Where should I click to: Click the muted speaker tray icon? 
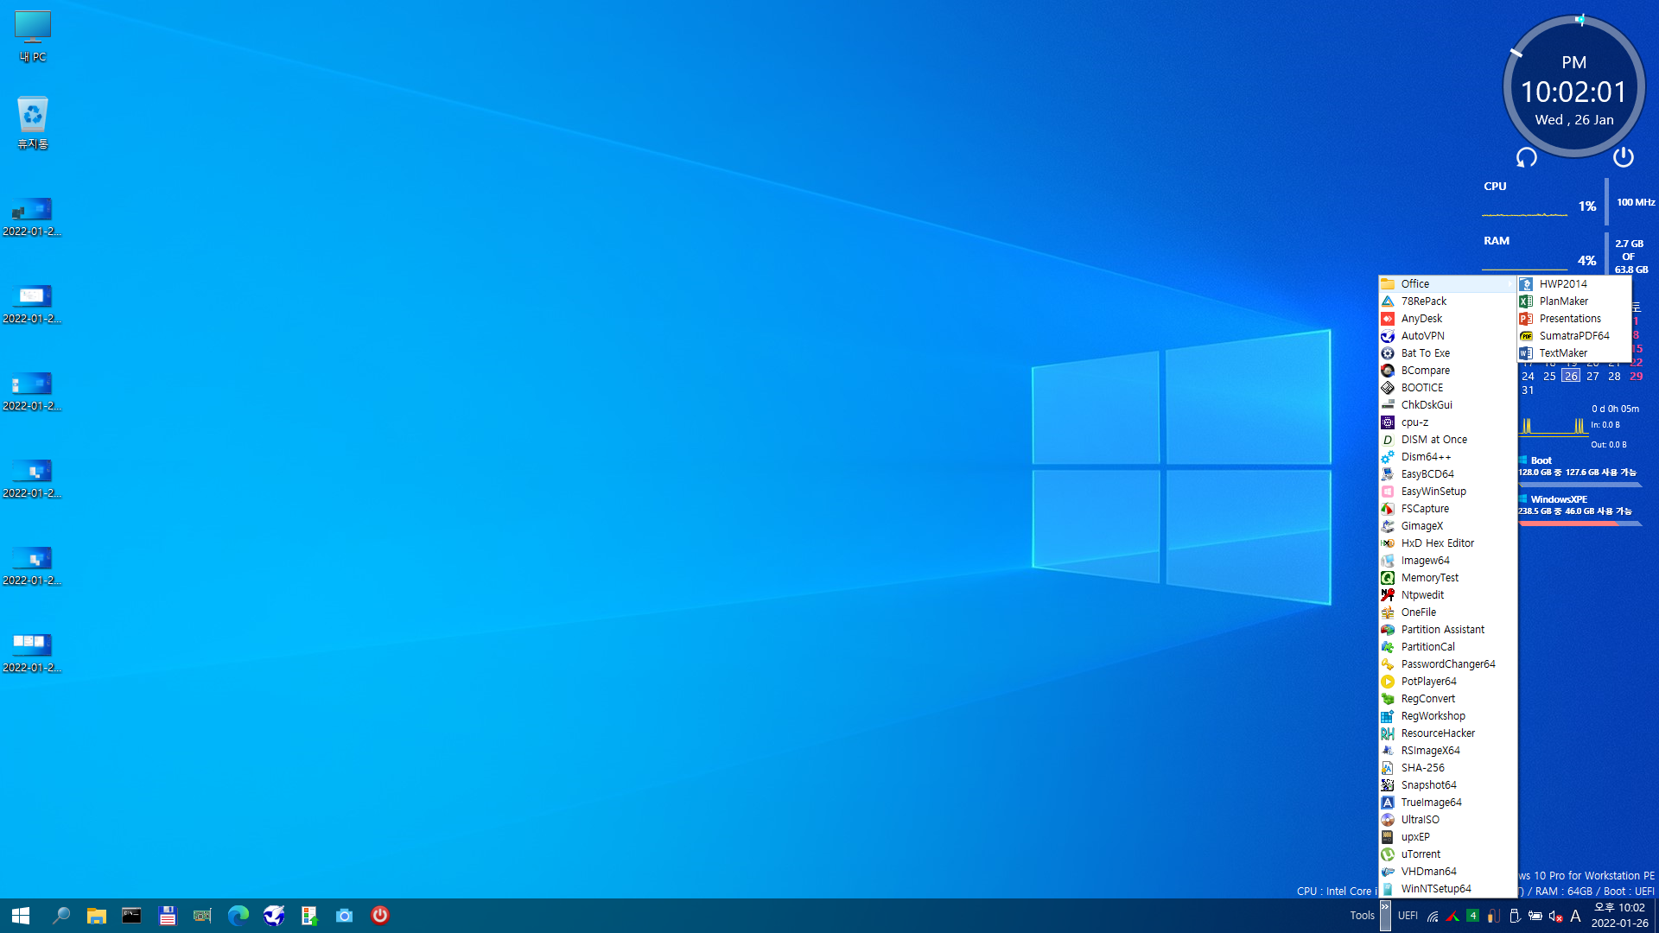[1555, 916]
